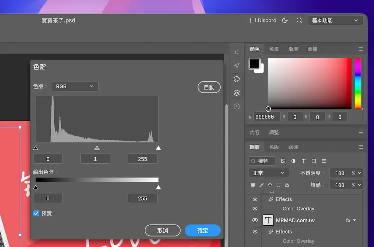374x247 pixels.
Task: Click the midtone gray slider triangle
Action: coord(97,148)
